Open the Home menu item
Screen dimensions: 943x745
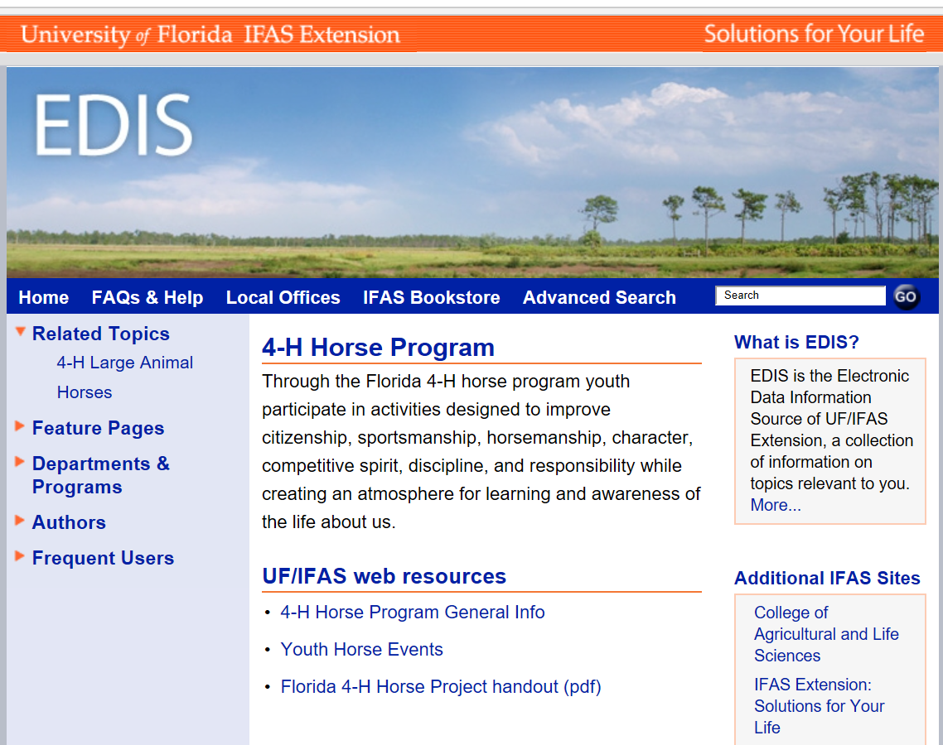43,296
